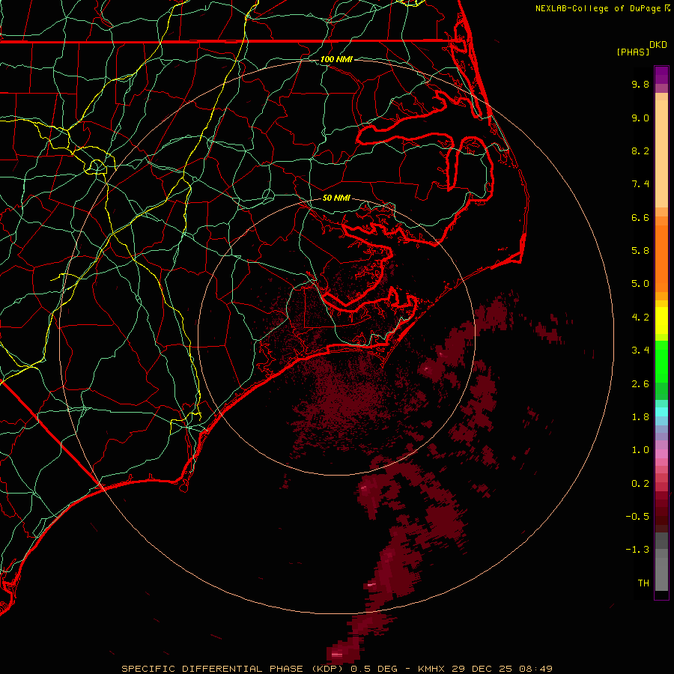Image resolution: width=674 pixels, height=674 pixels.
Task: Click the 6.6 scale label
Action: (x=640, y=217)
